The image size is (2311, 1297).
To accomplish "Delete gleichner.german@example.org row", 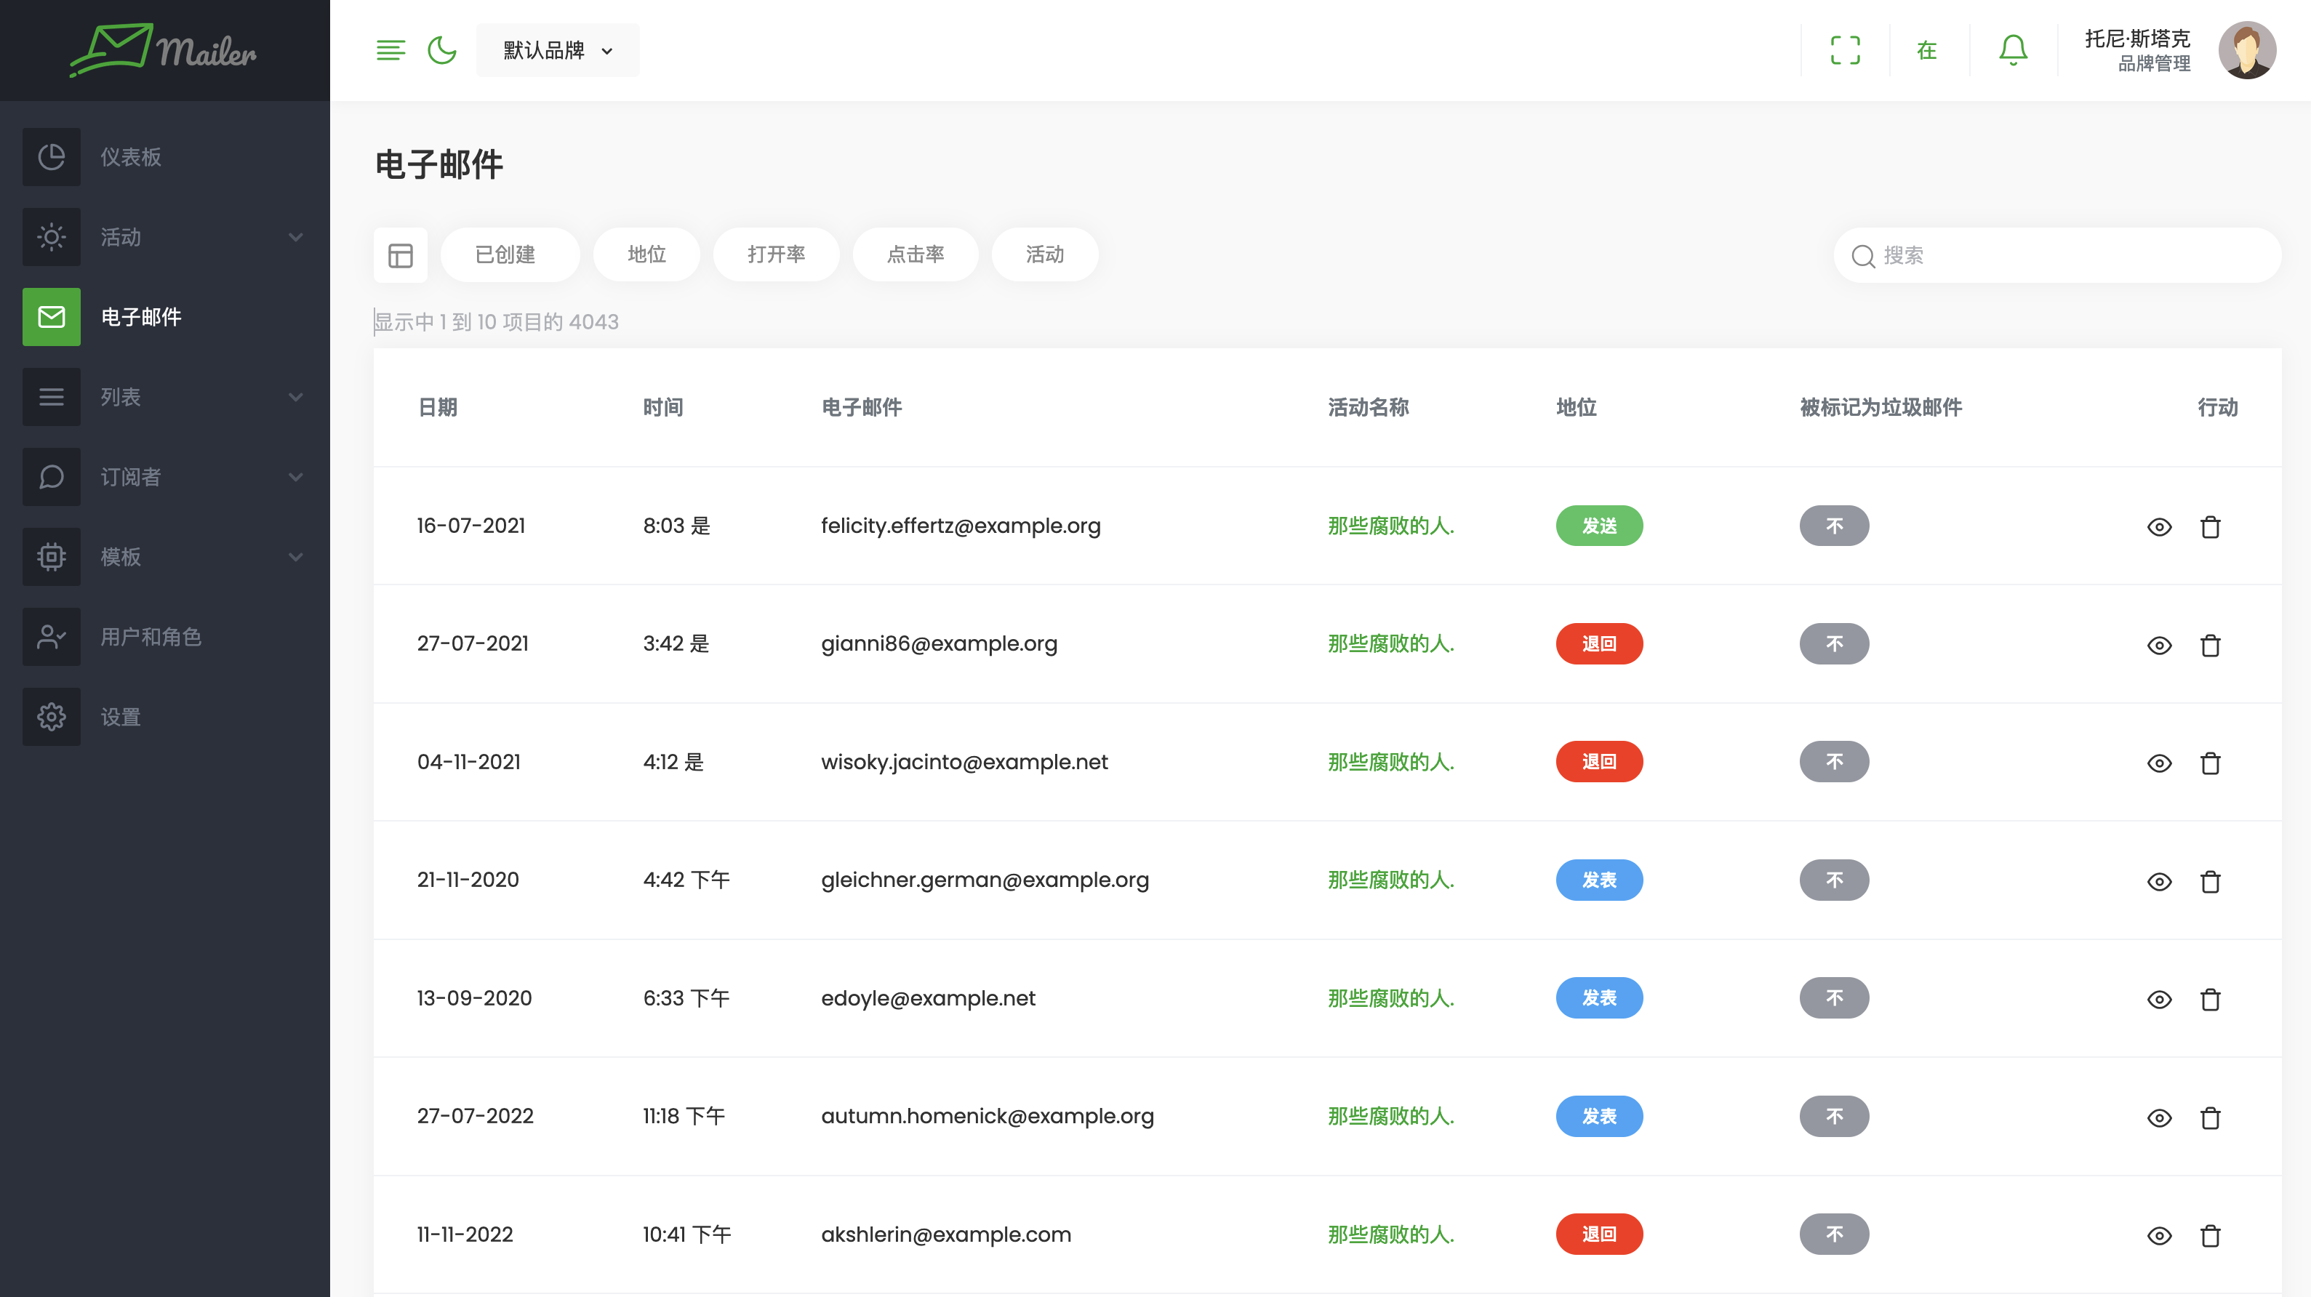I will click(2210, 882).
